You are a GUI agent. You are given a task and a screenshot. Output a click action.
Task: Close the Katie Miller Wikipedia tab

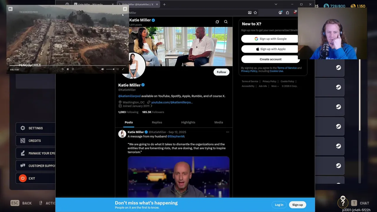(113, 4)
